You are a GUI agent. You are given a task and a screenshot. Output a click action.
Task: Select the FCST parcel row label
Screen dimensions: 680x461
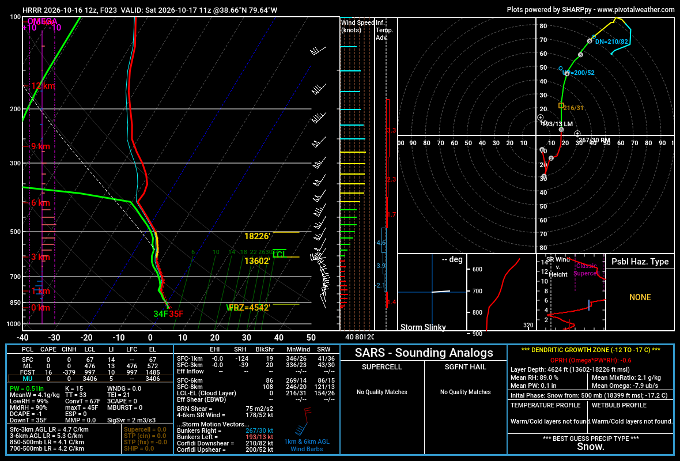(27, 372)
